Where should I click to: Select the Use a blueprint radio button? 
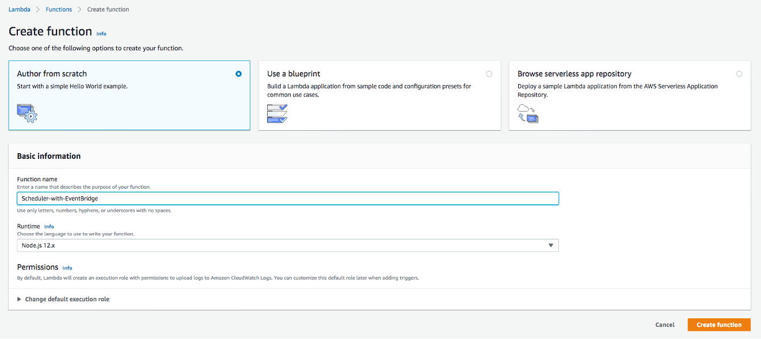point(489,74)
